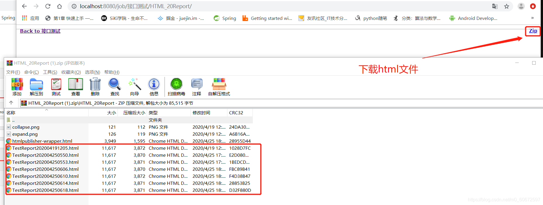
Task: Sort by the 名称 column header
Action: (46, 113)
